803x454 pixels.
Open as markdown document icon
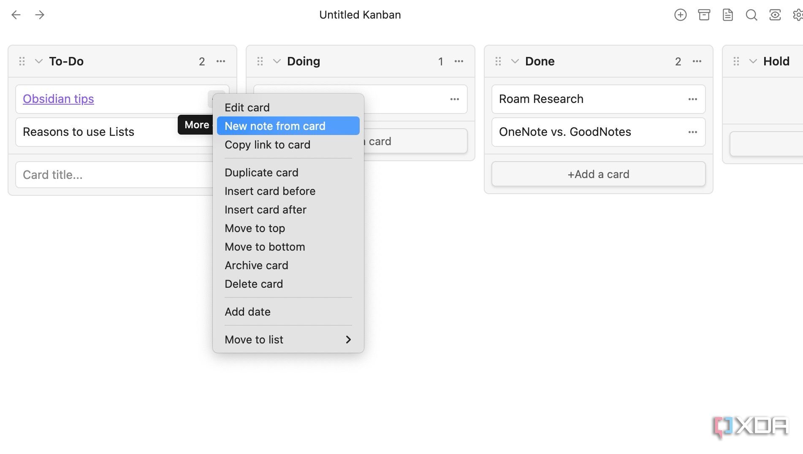click(727, 15)
